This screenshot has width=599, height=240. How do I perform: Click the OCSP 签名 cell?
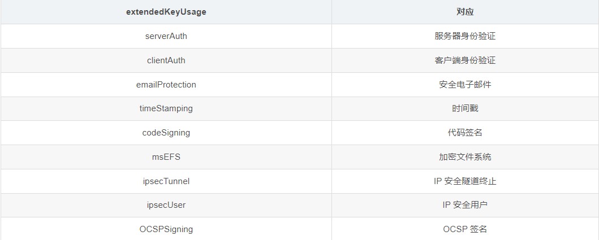[x=465, y=229]
